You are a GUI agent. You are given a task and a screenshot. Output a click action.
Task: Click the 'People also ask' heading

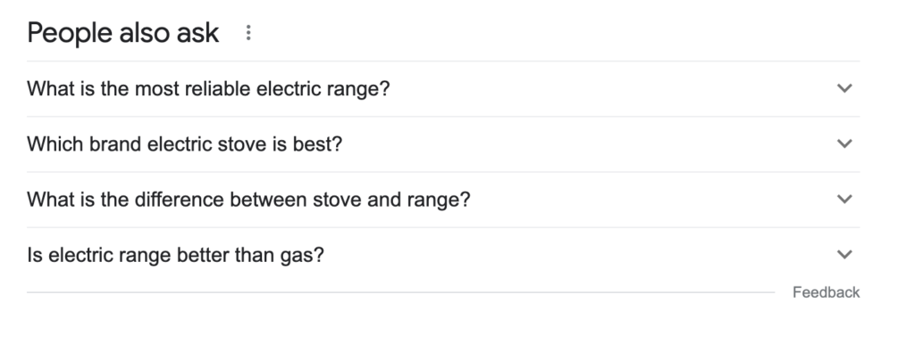pos(123,33)
